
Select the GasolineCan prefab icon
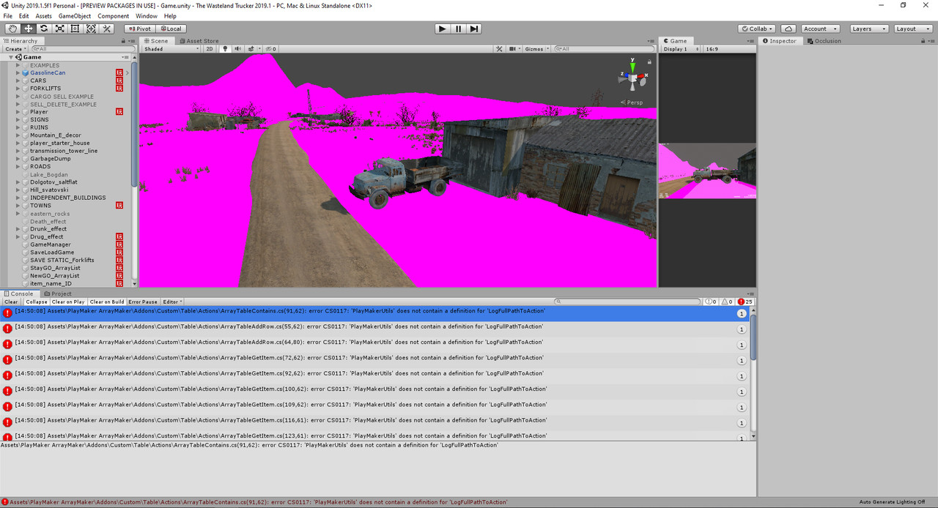pos(26,72)
